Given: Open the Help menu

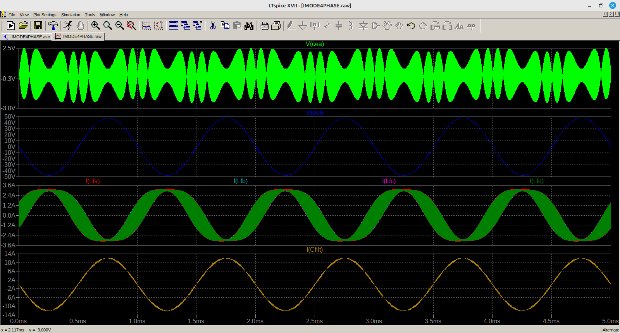Looking at the screenshot, I should 124,15.
